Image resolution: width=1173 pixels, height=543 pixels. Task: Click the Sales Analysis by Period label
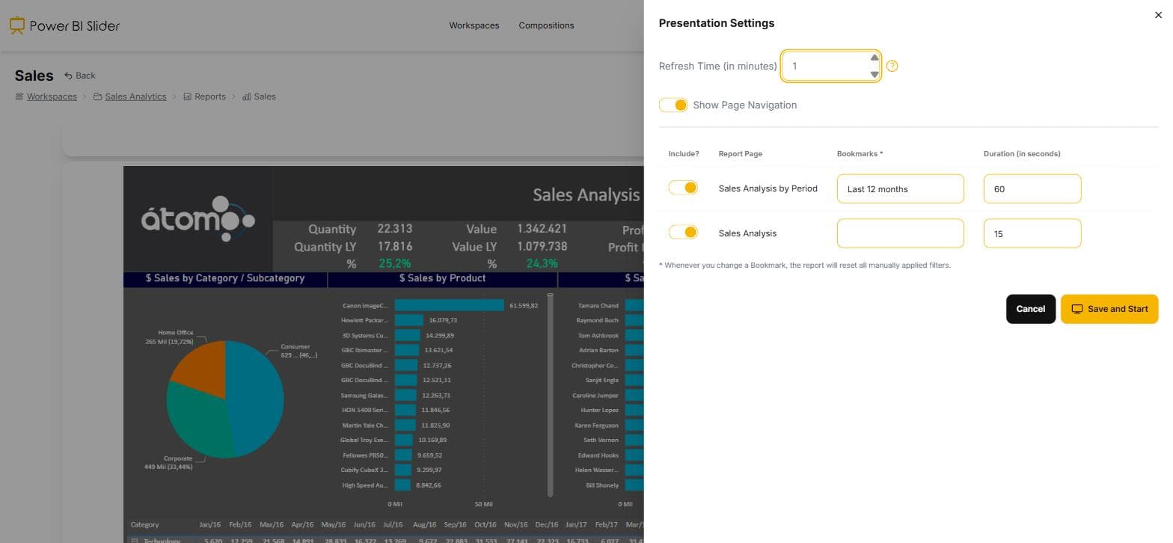click(768, 188)
